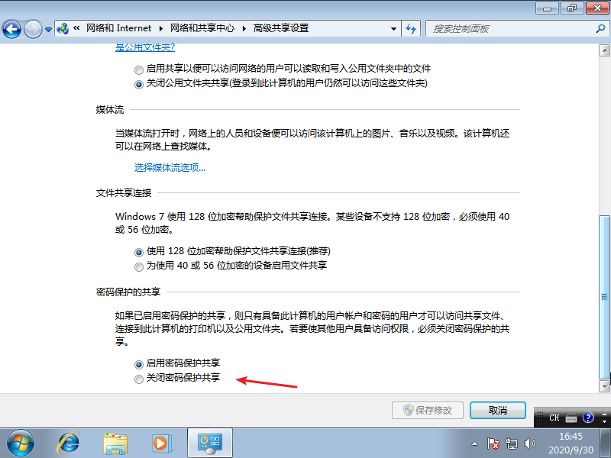Open Internet Explorer from the taskbar
The image size is (611, 458).
[69, 442]
